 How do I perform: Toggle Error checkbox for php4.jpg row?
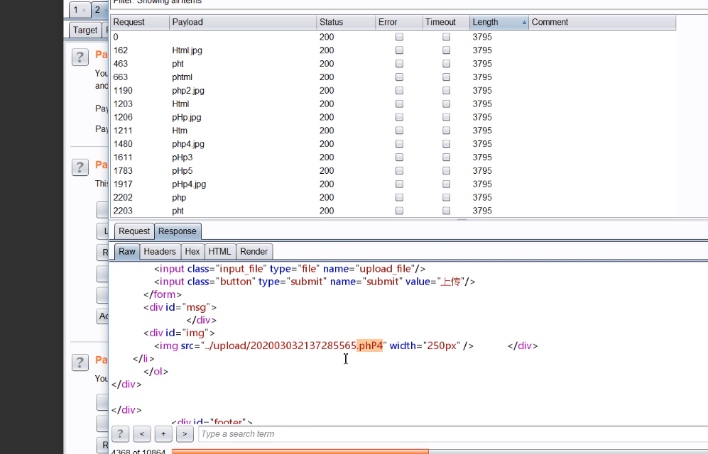399,144
